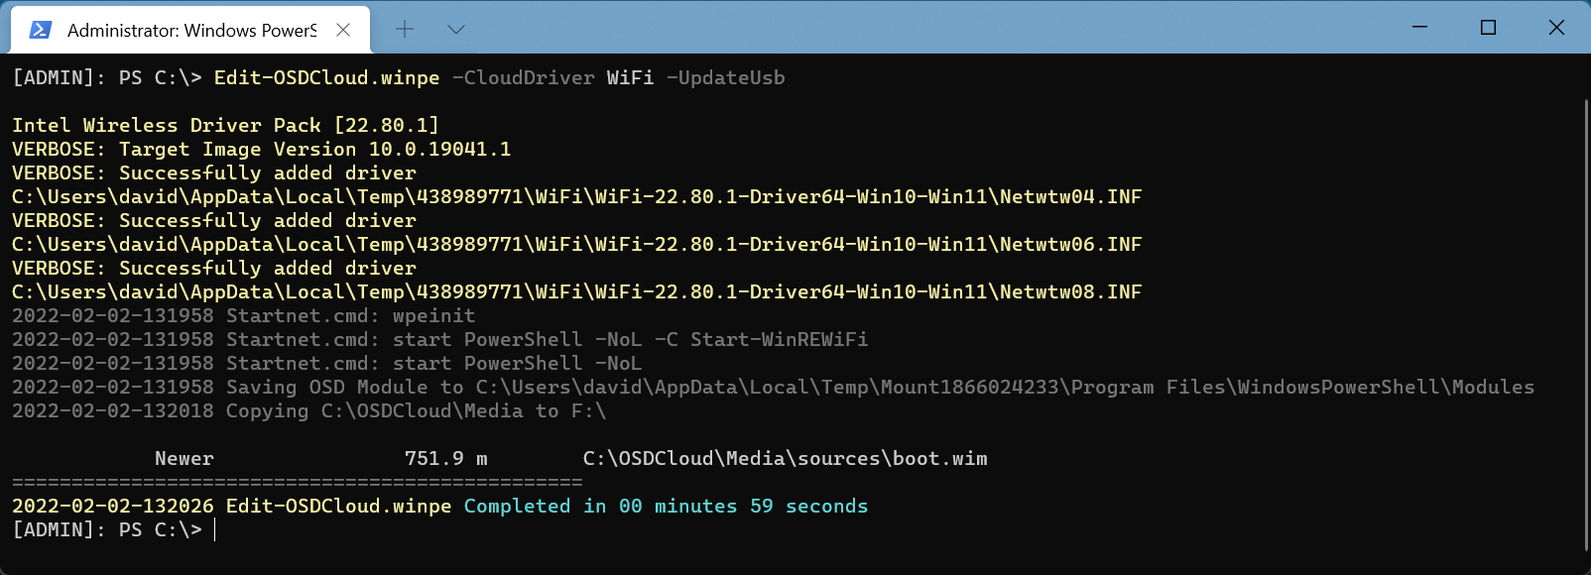This screenshot has height=575, width=1591.
Task: Close the Administrator: Windows PowerShell tab
Action: click(343, 30)
